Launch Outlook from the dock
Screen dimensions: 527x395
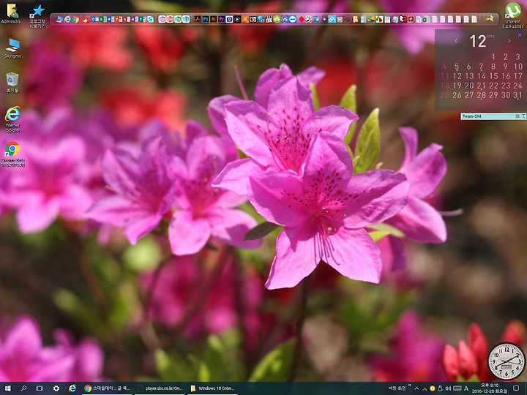pos(94,20)
